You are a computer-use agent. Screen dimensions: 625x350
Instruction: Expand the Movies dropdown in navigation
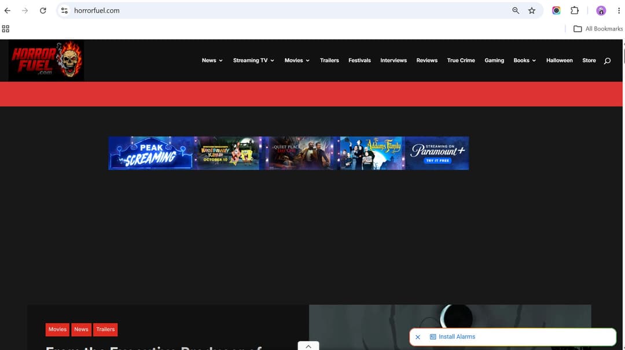pos(297,61)
